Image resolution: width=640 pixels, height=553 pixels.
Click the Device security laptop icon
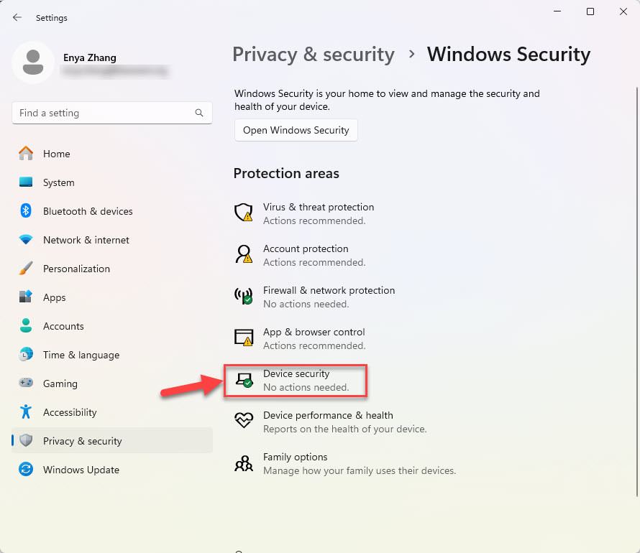[x=244, y=379]
